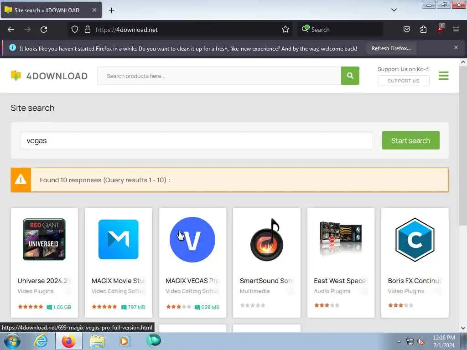The height and width of the screenshot is (350, 467).
Task: Click the Firefox Search box
Action: (x=339, y=30)
